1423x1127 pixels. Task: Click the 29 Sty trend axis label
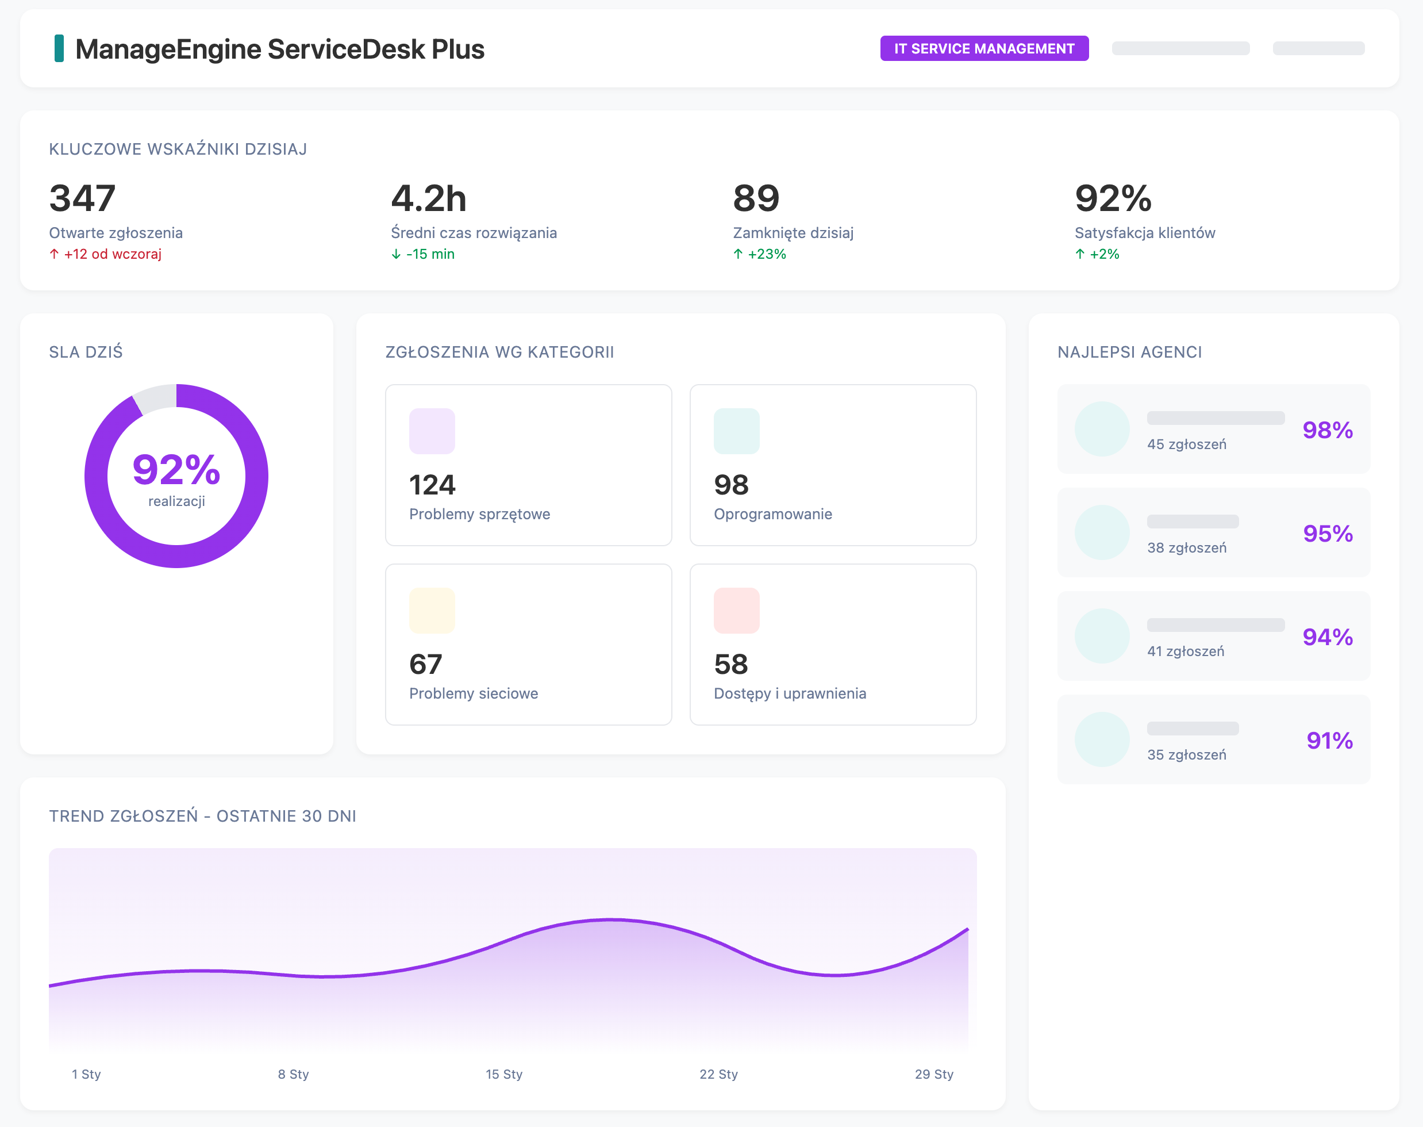tap(934, 1074)
